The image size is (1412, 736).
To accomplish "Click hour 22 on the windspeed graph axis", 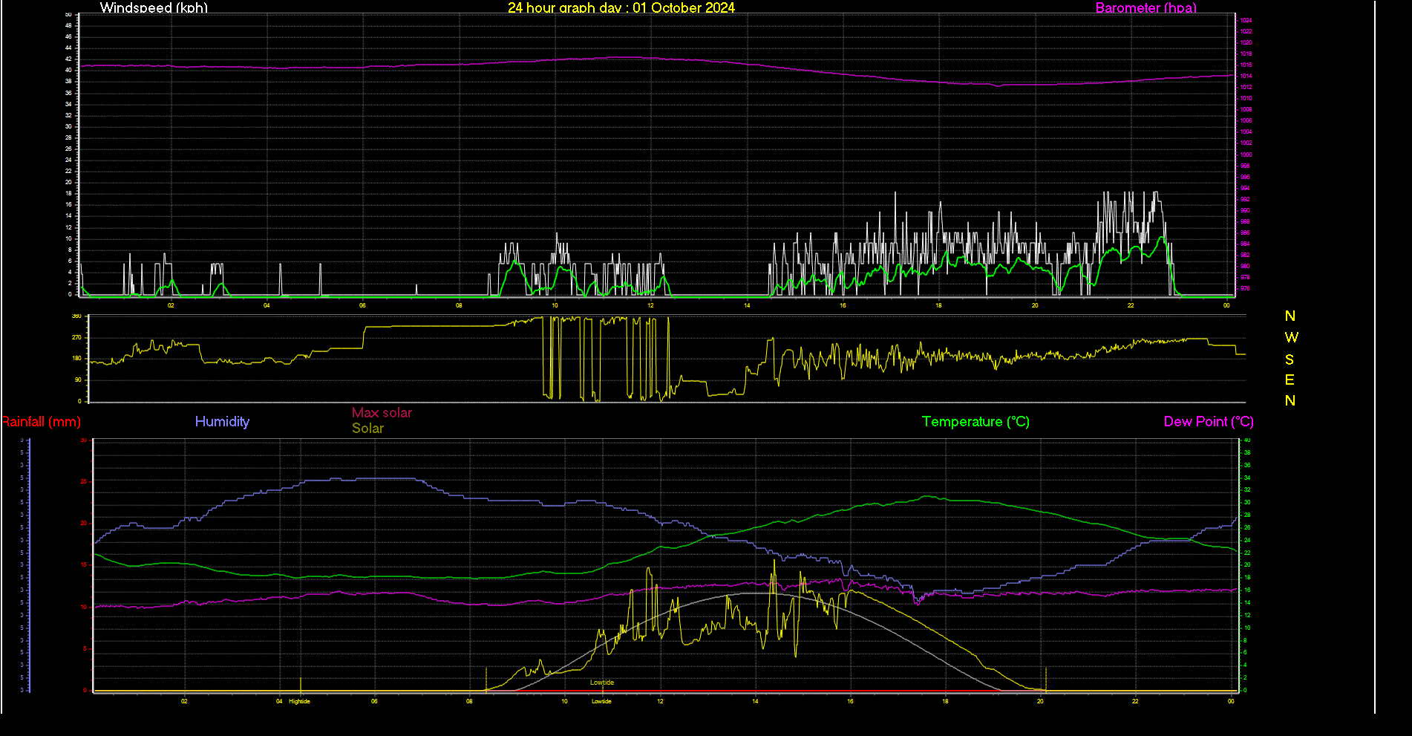I will click(x=1131, y=305).
